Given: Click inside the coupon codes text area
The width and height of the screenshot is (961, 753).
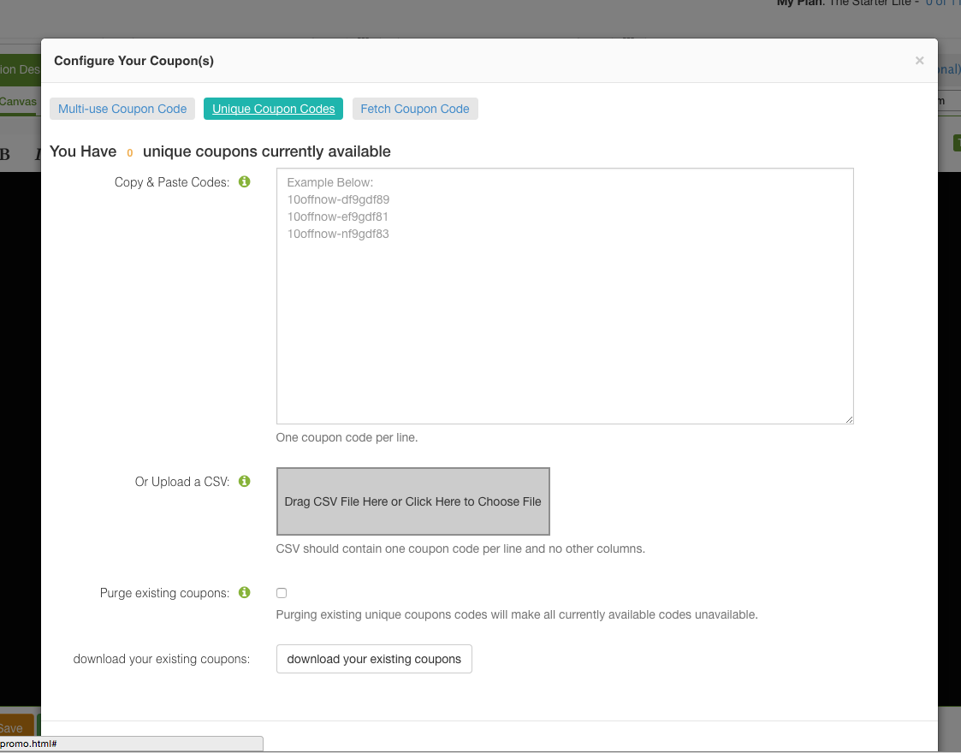Looking at the screenshot, I should [x=565, y=297].
